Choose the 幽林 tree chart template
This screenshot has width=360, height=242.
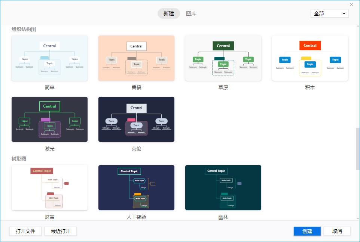(x=223, y=187)
